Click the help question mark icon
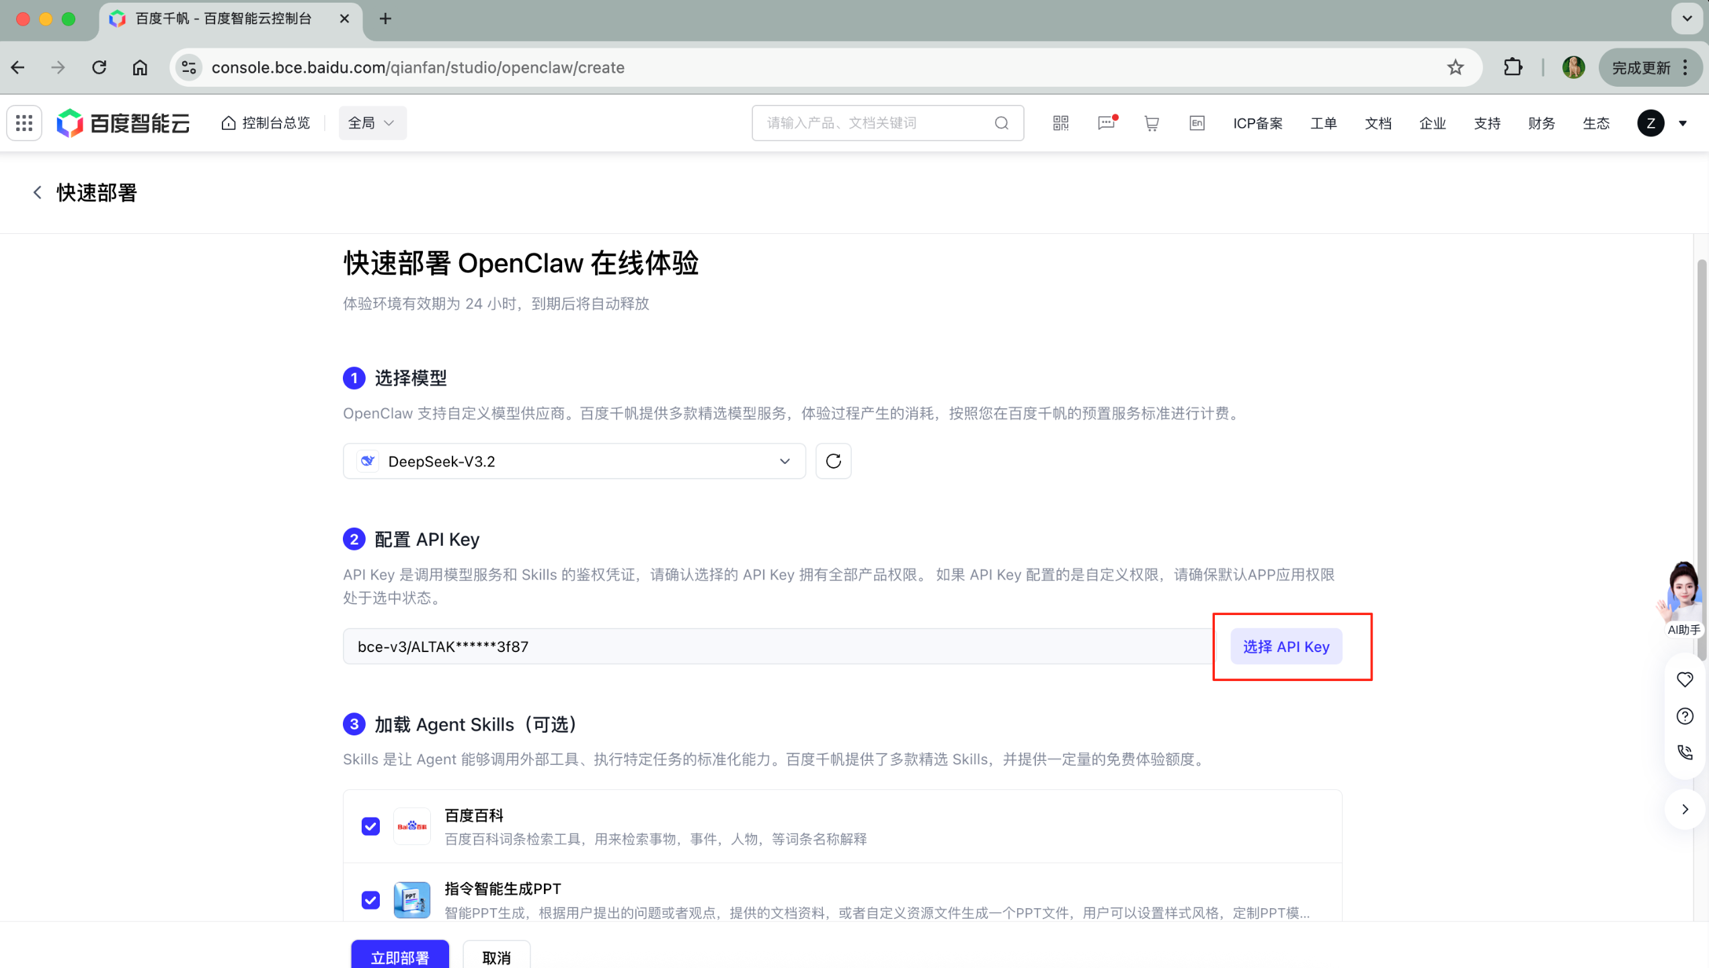The image size is (1709, 968). tap(1684, 716)
